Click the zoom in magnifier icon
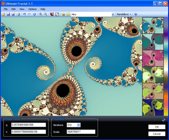The image size is (169, 140). tap(41, 14)
